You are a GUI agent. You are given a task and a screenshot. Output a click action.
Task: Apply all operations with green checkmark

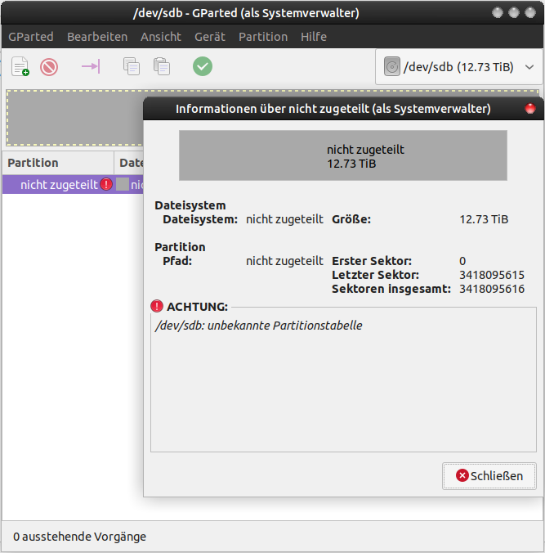click(x=203, y=66)
